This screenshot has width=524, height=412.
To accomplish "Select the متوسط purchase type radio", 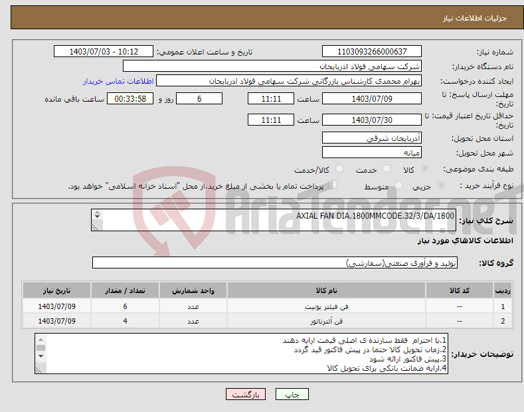I will (398, 185).
